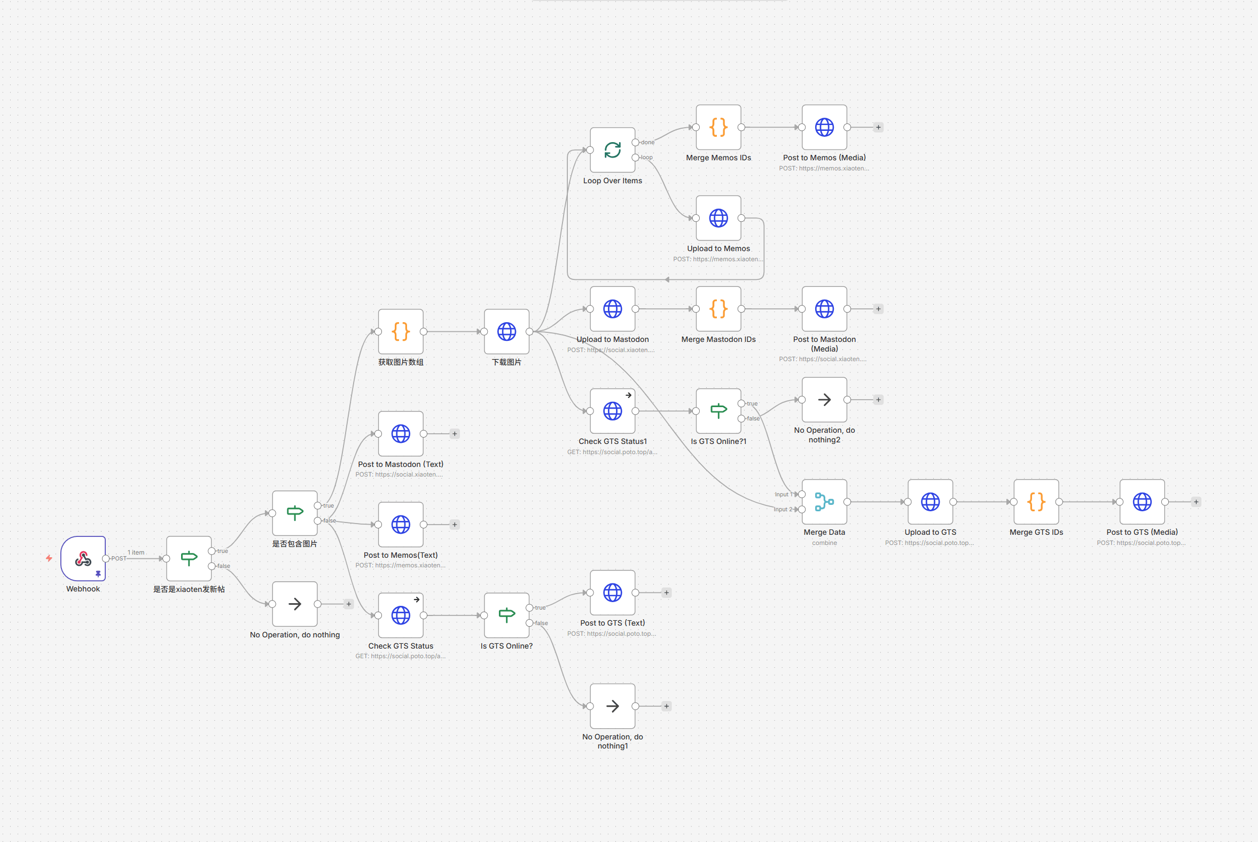The image size is (1258, 842).
Task: Click Loop Over Items done output connector
Action: [x=635, y=142]
